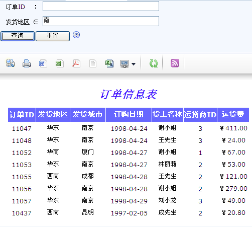
Task: Open the print preview magnifier icon
Action: [x=10, y=63]
